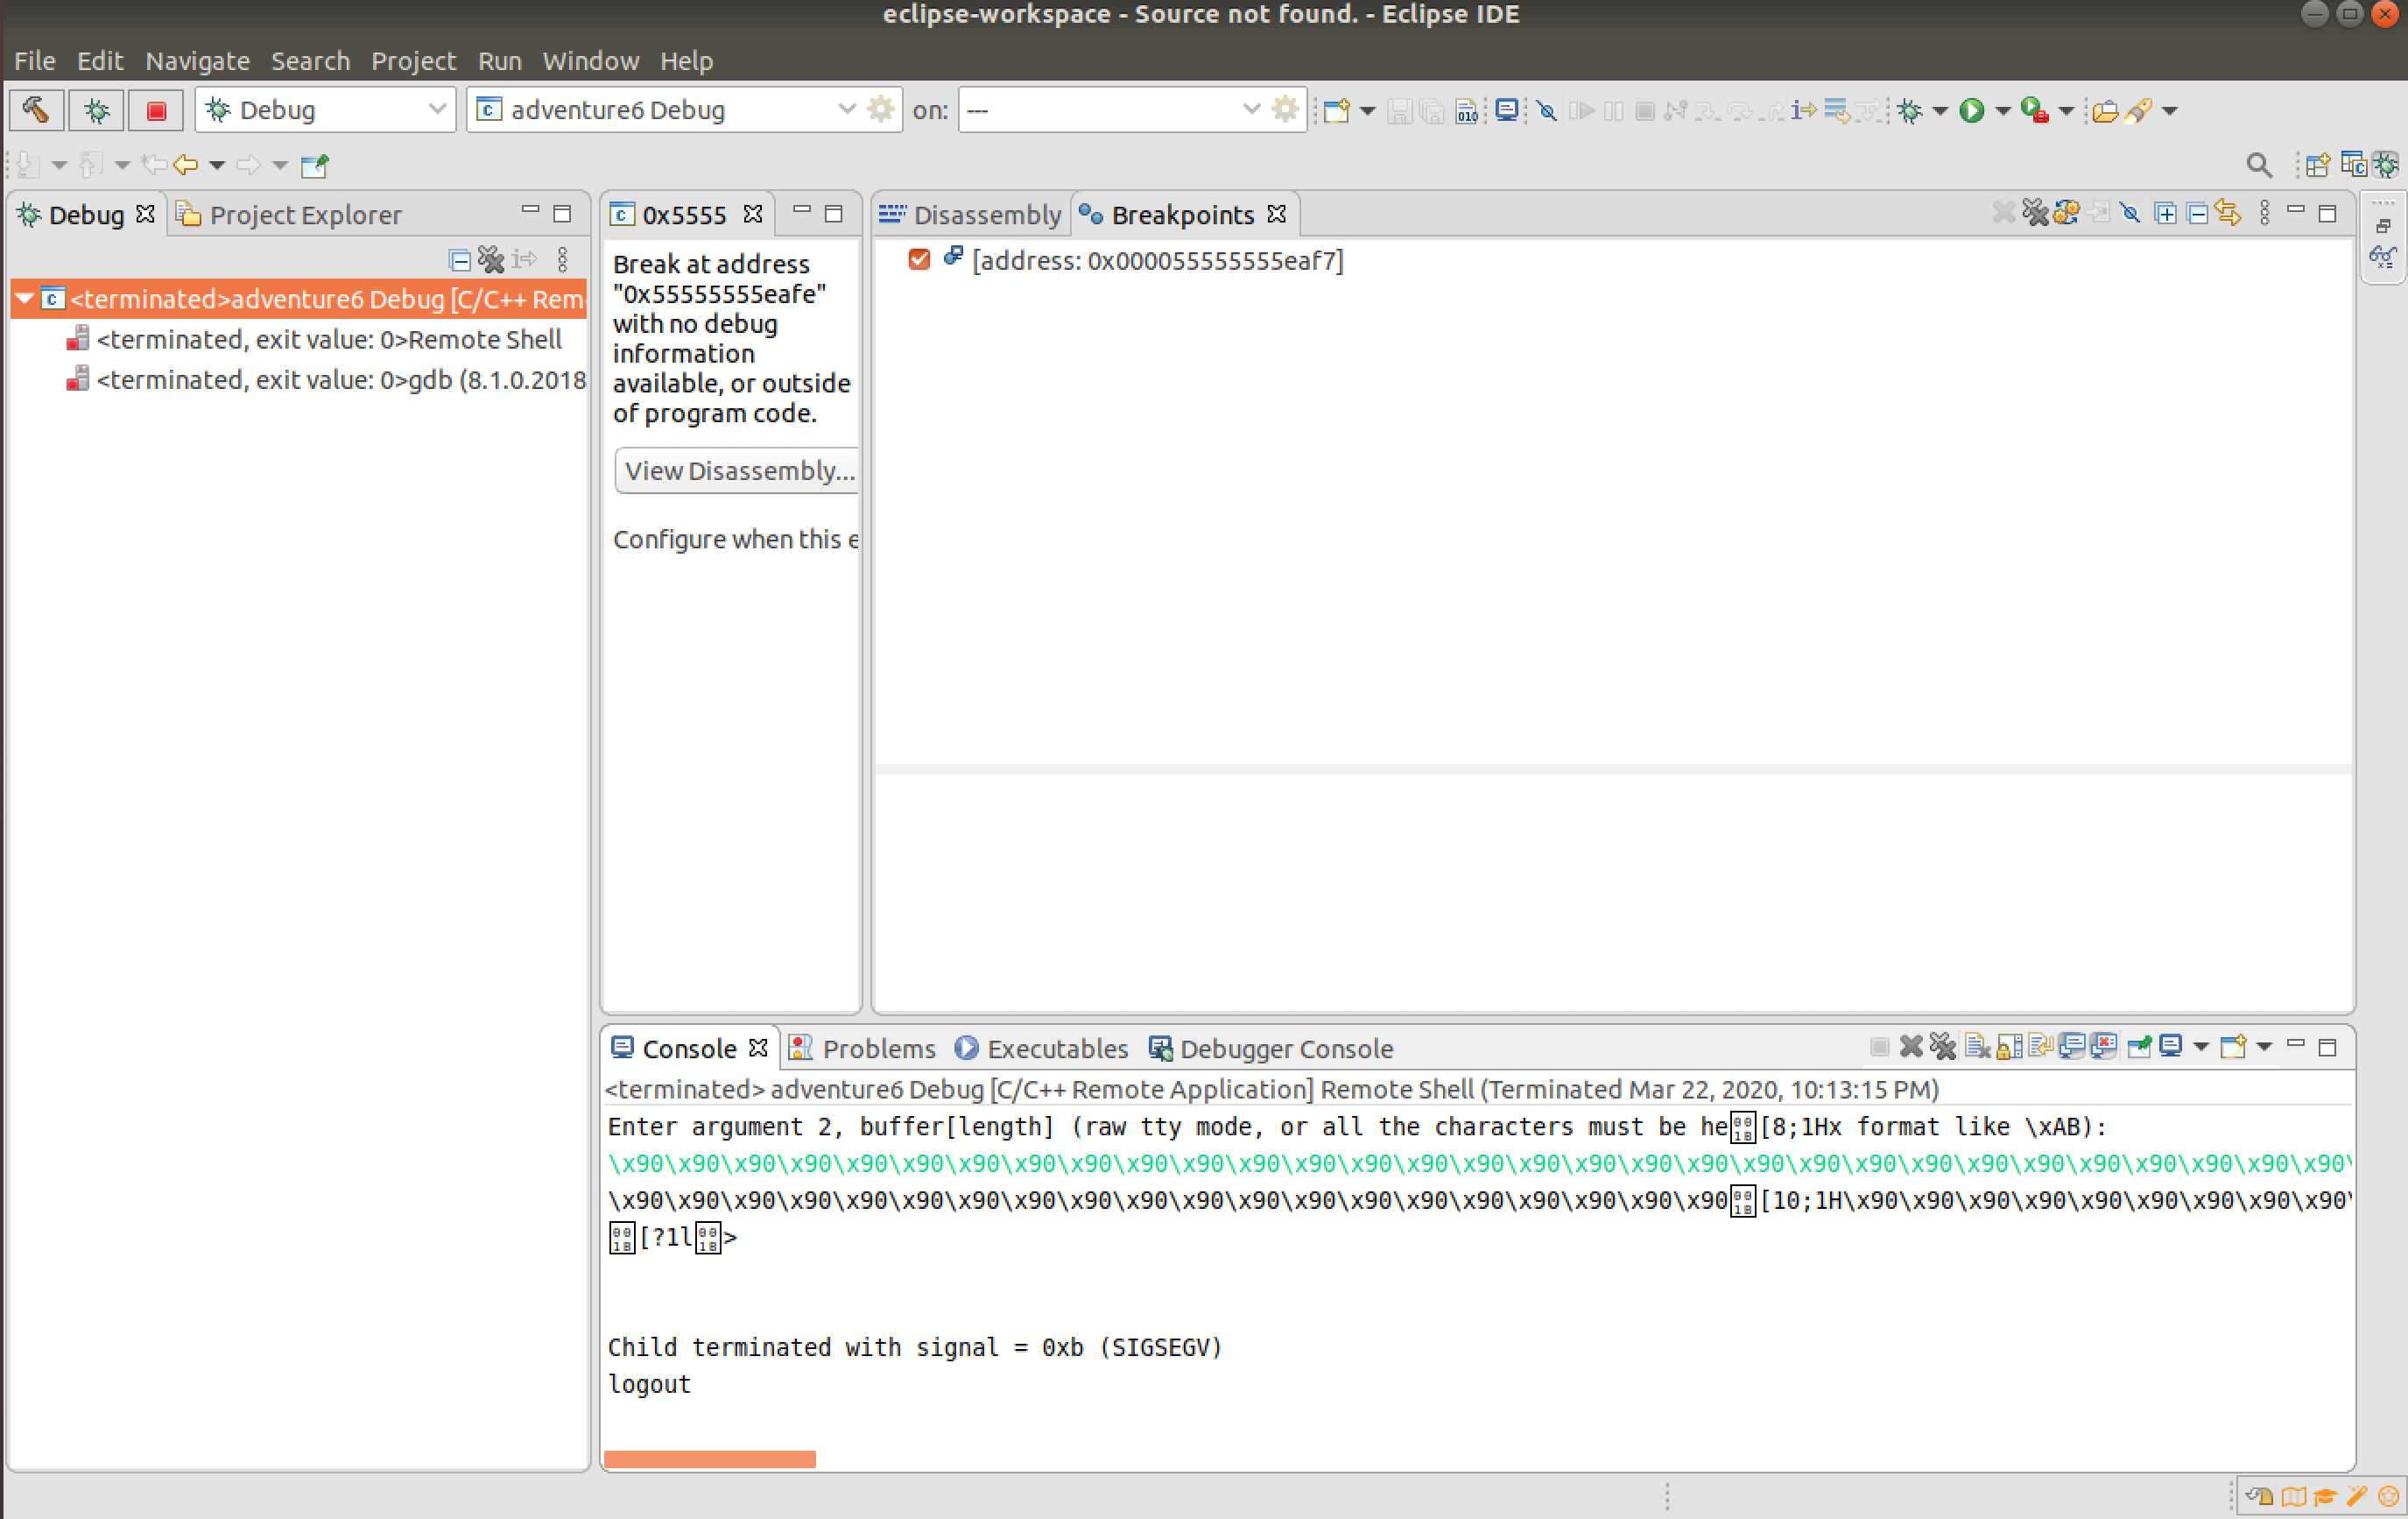
Task: Open the Run menu
Action: (x=499, y=61)
